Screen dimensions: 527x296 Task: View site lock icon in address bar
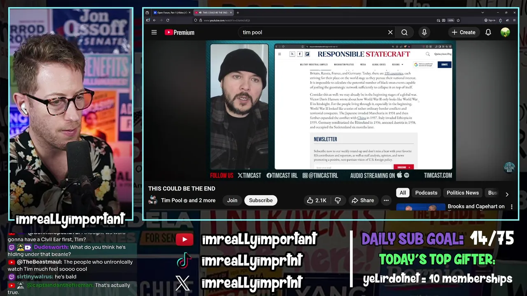click(201, 20)
